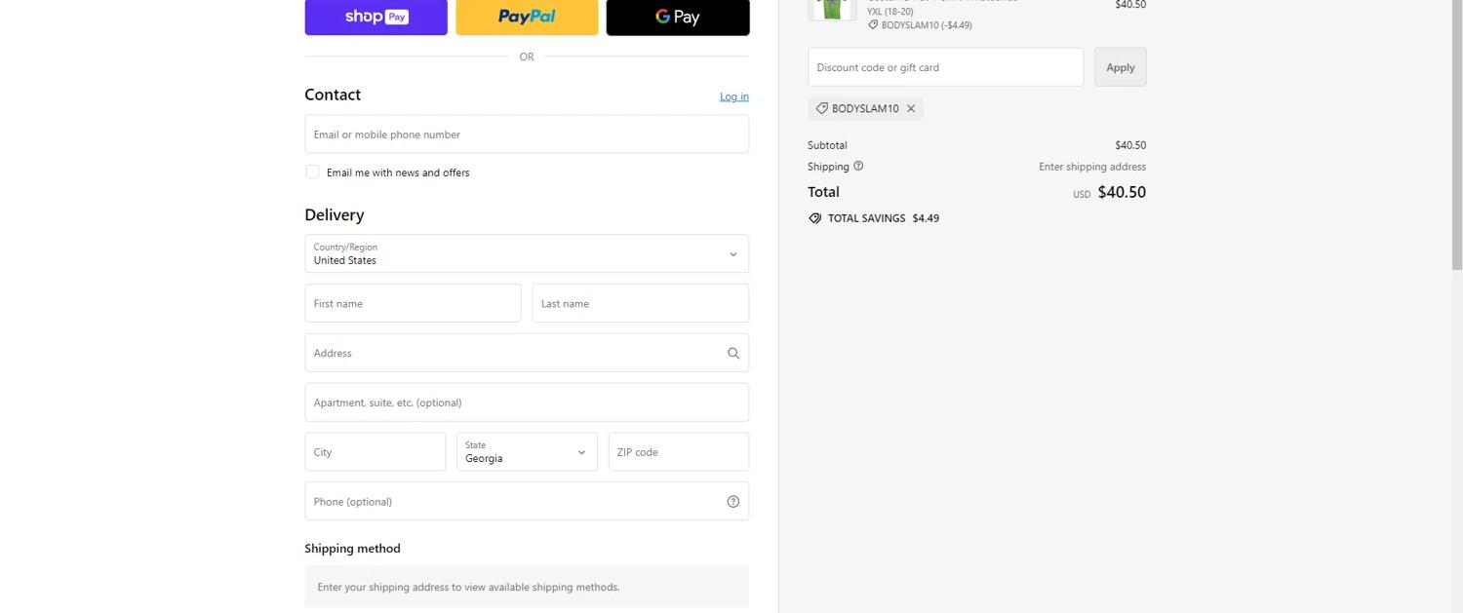Image resolution: width=1463 pixels, height=613 pixels.
Task: Apply the discount code
Action: [1121, 67]
